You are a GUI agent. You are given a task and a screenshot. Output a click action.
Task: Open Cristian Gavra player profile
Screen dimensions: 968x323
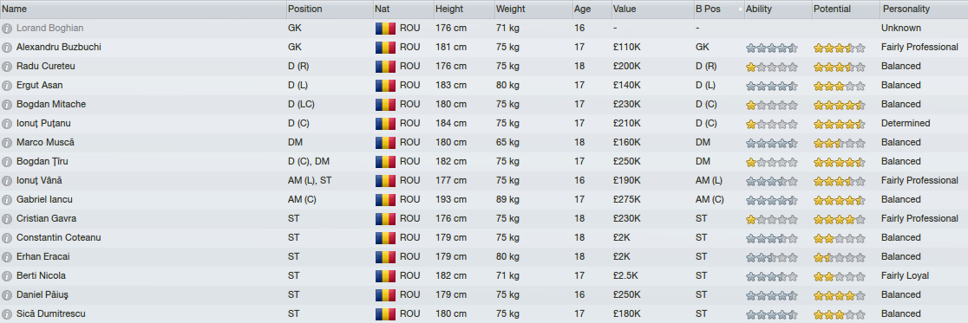tap(46, 219)
